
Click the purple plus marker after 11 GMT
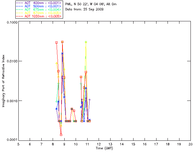click(x=89, y=100)
